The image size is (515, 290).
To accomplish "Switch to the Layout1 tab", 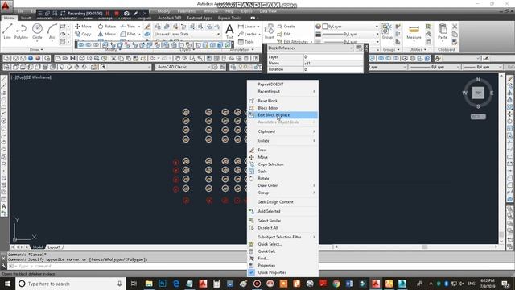I will [54, 247].
